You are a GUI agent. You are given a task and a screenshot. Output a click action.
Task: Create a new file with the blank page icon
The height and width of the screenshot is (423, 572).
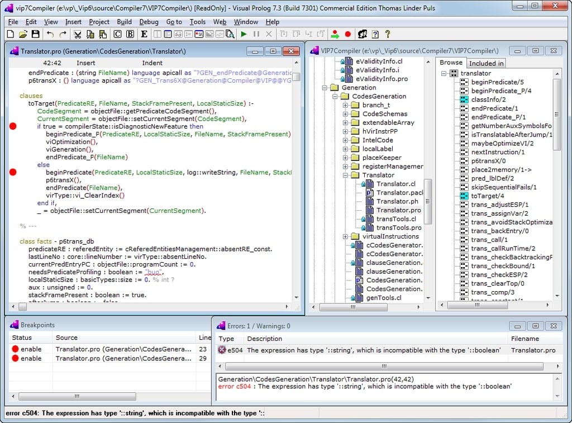click(x=10, y=34)
